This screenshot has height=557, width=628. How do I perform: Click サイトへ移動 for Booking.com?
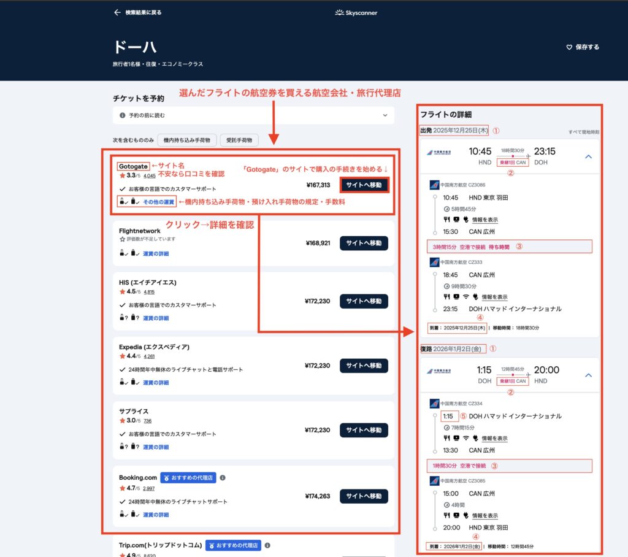[364, 496]
